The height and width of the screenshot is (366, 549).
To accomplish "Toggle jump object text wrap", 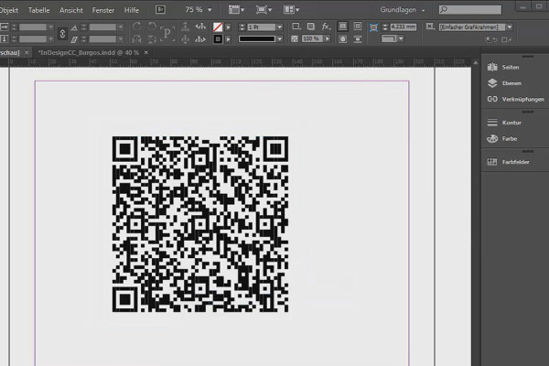I will [358, 38].
